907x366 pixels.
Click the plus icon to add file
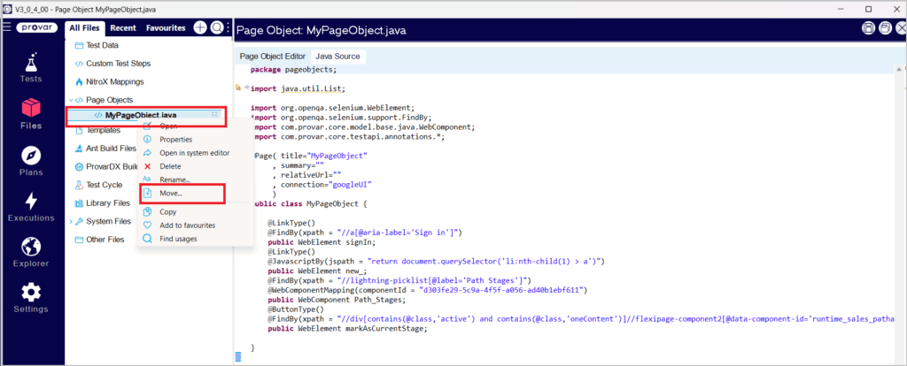tap(200, 28)
